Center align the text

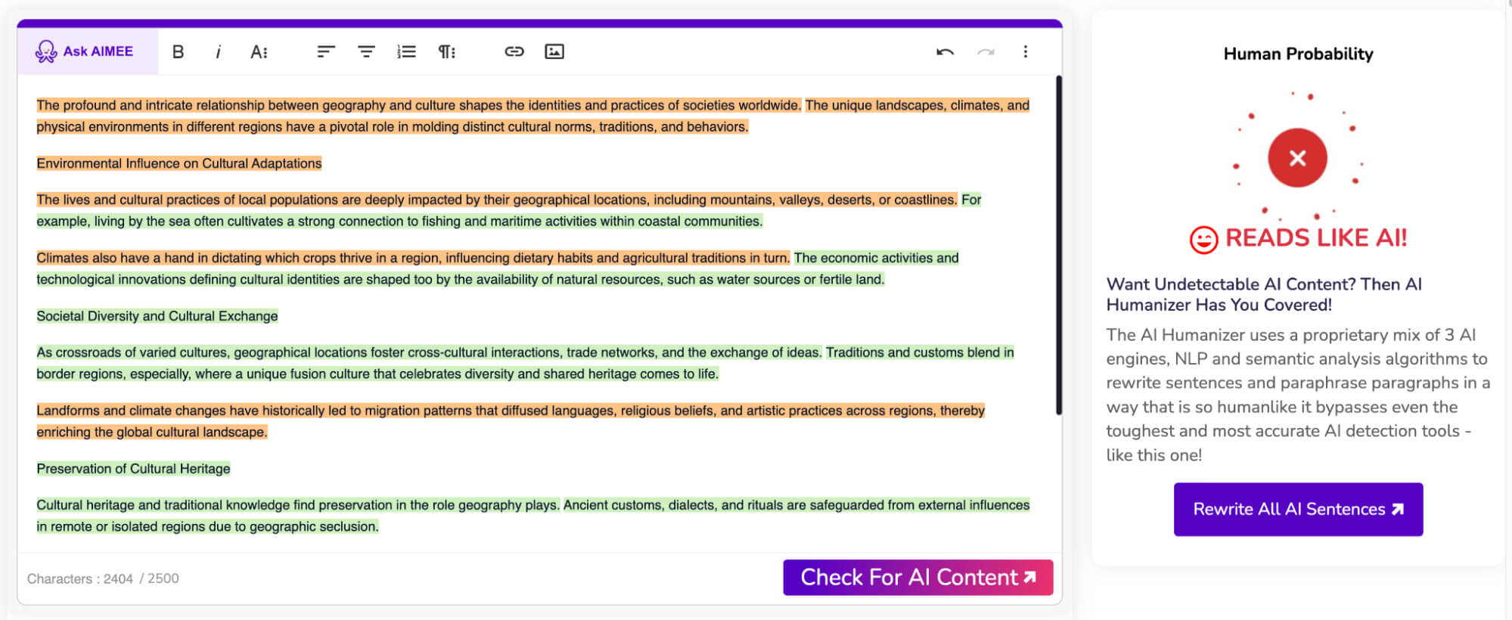click(366, 51)
